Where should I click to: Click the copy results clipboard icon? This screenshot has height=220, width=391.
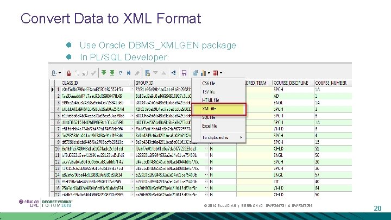point(195,73)
